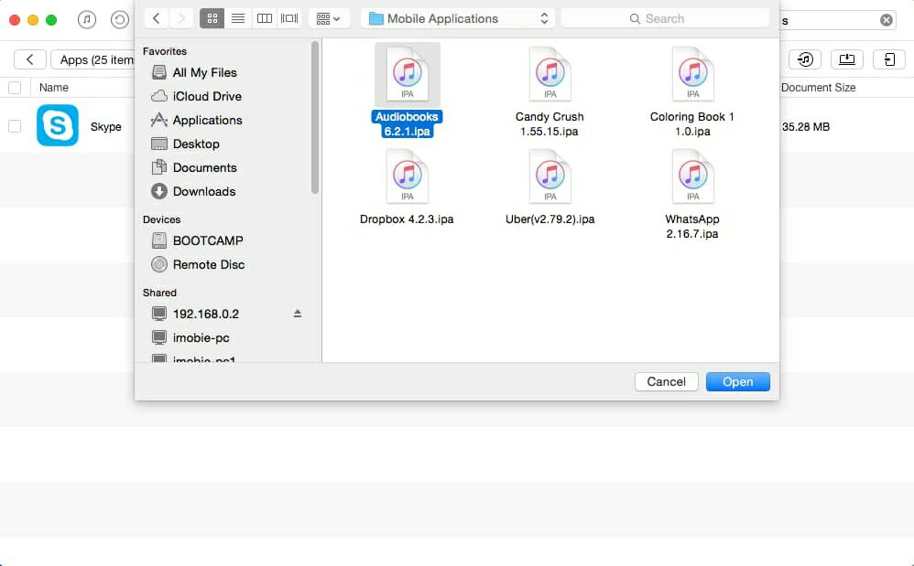Click the Apps (25 items) breadcrumb
The image size is (914, 566).
coord(95,59)
